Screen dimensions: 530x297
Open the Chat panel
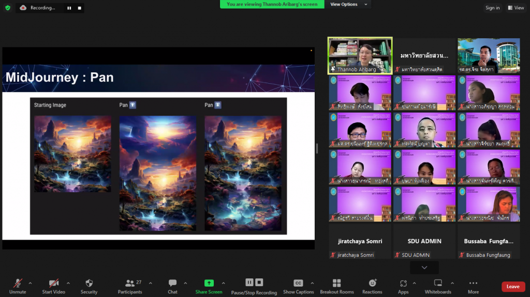coord(172,286)
